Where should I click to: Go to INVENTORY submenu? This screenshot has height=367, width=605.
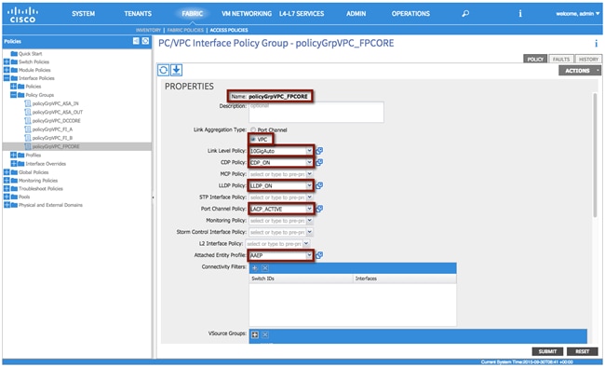[x=148, y=30]
